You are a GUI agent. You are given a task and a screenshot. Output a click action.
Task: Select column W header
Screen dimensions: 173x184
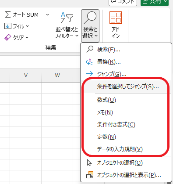tap(57, 76)
